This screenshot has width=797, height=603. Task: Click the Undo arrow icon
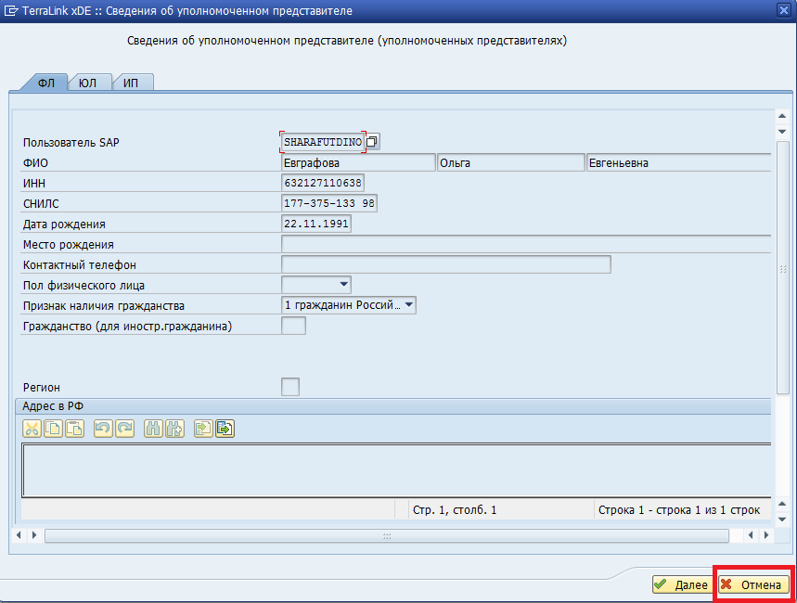point(103,428)
